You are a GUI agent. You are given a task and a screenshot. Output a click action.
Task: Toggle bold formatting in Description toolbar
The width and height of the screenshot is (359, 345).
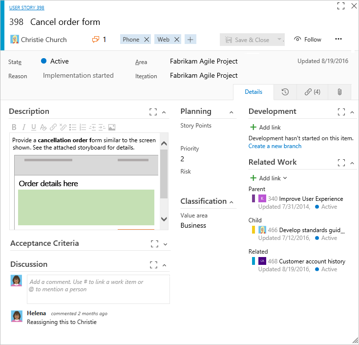(x=14, y=127)
